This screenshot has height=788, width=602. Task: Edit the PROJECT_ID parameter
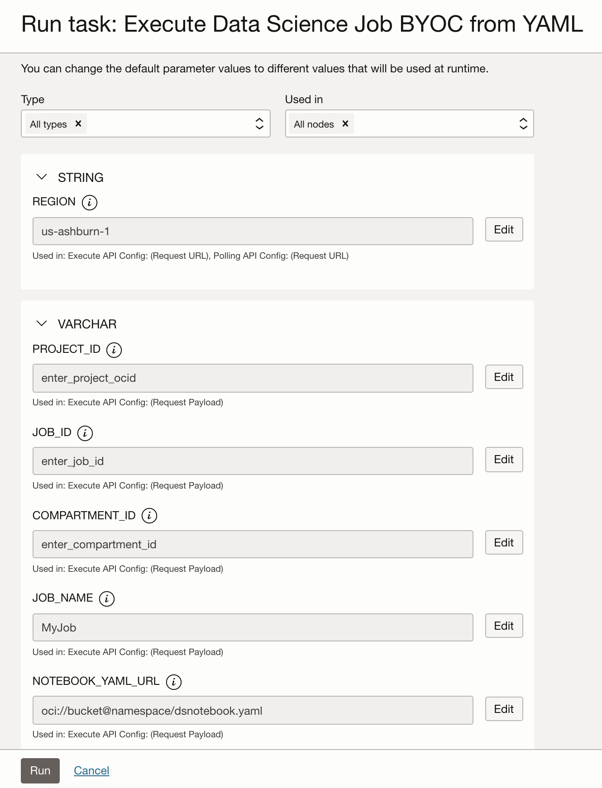tap(504, 377)
